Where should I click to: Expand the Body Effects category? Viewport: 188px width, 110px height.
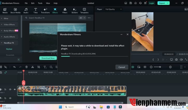pos(9,31)
